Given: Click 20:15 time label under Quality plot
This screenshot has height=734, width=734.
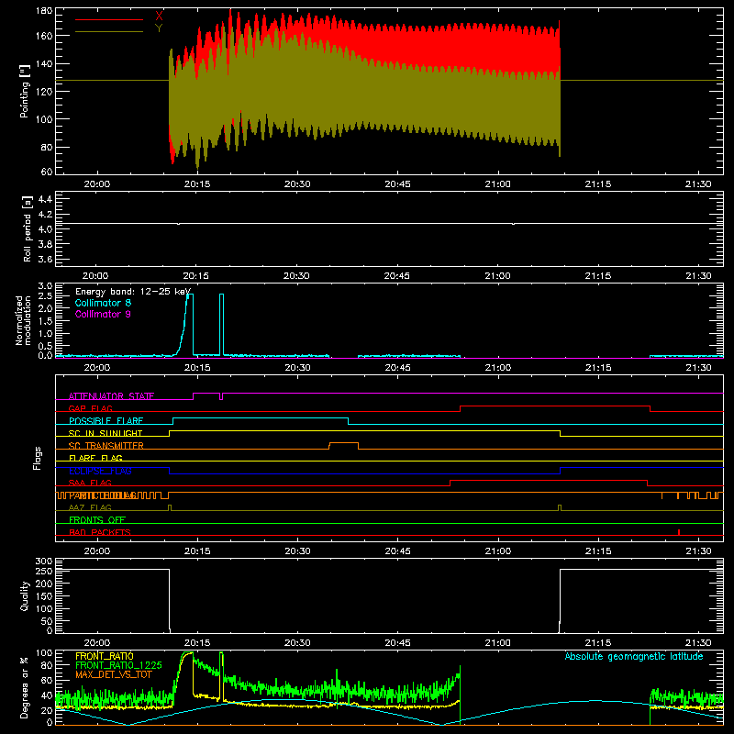Looking at the screenshot, I should coord(197,643).
